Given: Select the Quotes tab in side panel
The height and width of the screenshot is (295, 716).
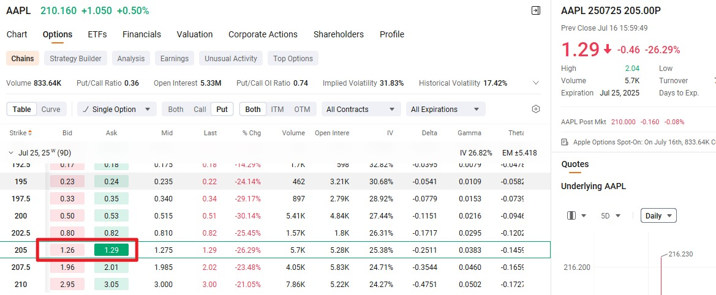Looking at the screenshot, I should (x=575, y=164).
